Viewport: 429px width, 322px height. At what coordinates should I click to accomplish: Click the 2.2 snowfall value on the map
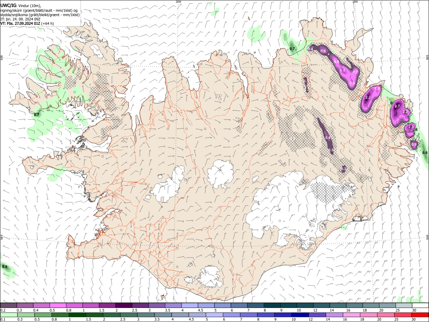[405, 112]
